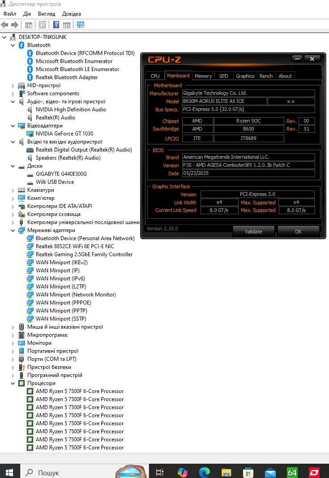This screenshot has height=478, width=329.
Task: Expand the Software components node
Action: click(13, 93)
